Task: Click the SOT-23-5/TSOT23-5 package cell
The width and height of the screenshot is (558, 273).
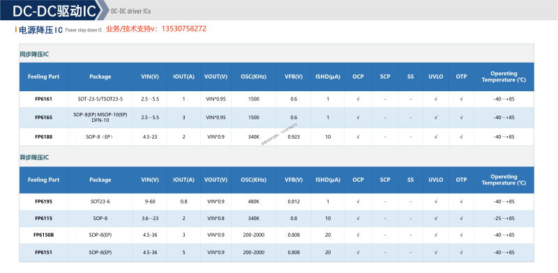Action: [100, 99]
